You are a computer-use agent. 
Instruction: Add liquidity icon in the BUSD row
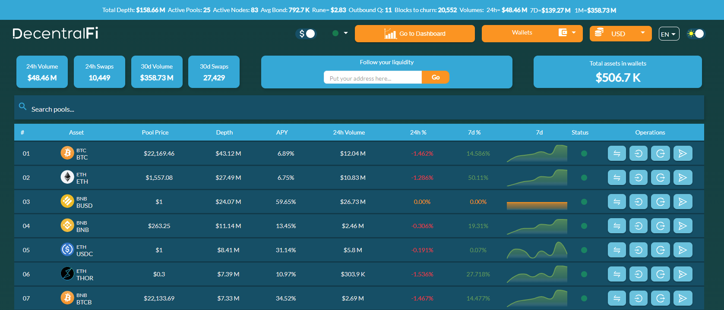pyautogui.click(x=639, y=202)
